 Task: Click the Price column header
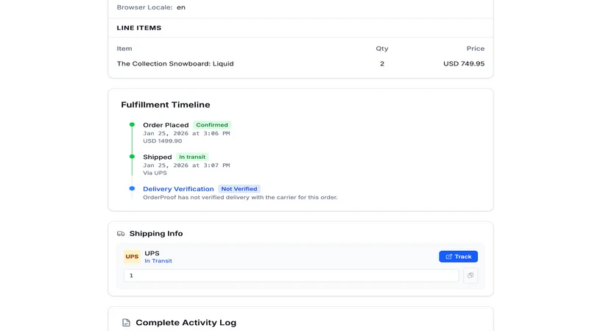(476, 49)
